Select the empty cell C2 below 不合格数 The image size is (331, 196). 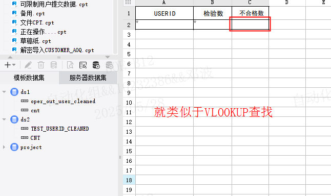[251, 24]
